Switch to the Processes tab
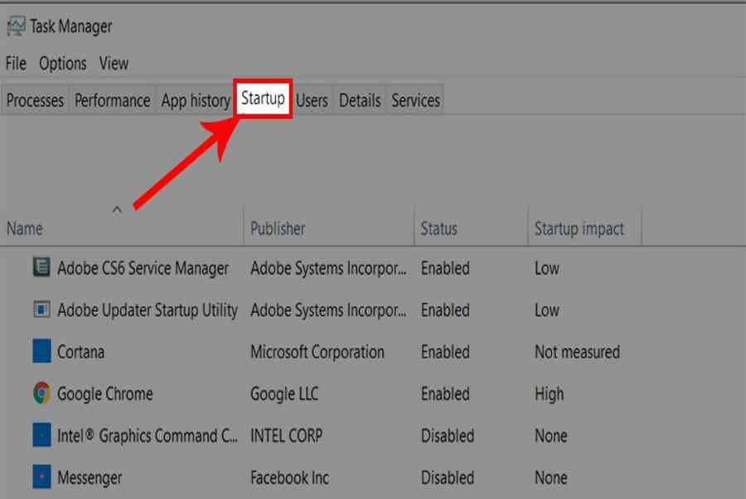The image size is (746, 499). [35, 100]
